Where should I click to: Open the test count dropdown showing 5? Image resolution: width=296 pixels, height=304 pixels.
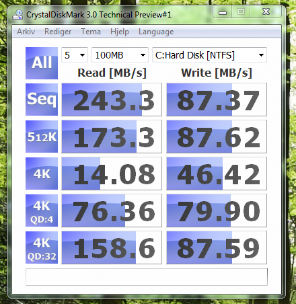click(75, 55)
